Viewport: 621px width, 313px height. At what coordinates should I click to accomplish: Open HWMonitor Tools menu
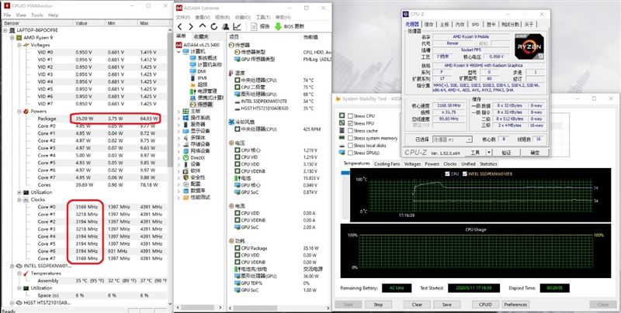tap(36, 15)
